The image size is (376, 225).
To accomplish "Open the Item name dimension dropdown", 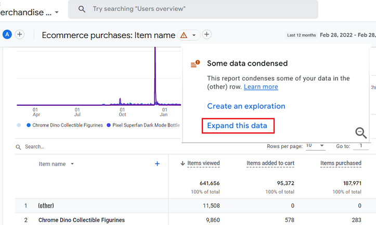I will [x=72, y=164].
